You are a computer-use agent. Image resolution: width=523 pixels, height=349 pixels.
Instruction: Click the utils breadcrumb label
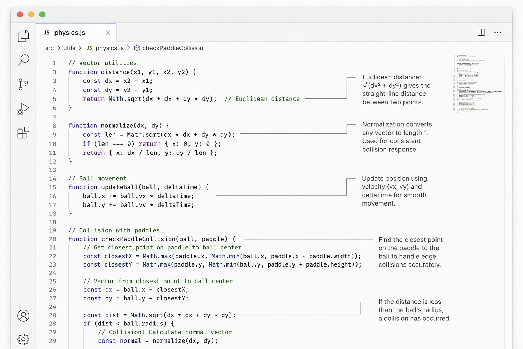tap(69, 48)
